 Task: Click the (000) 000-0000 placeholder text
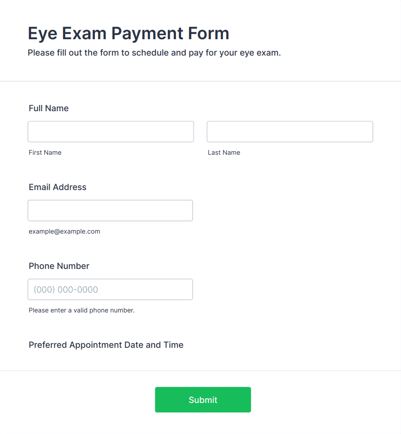point(66,290)
